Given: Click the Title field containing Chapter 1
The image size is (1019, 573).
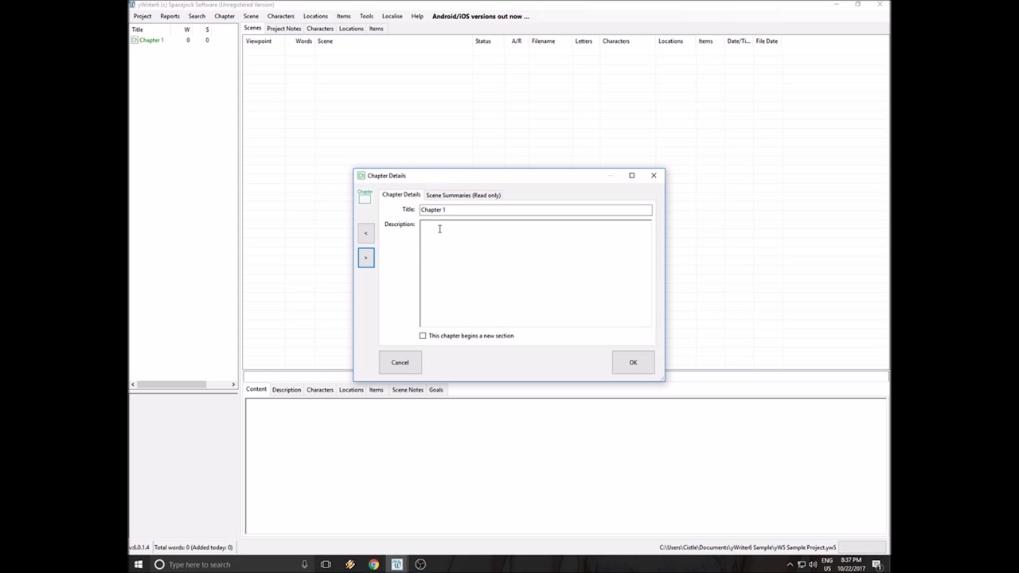Looking at the screenshot, I should [536, 210].
